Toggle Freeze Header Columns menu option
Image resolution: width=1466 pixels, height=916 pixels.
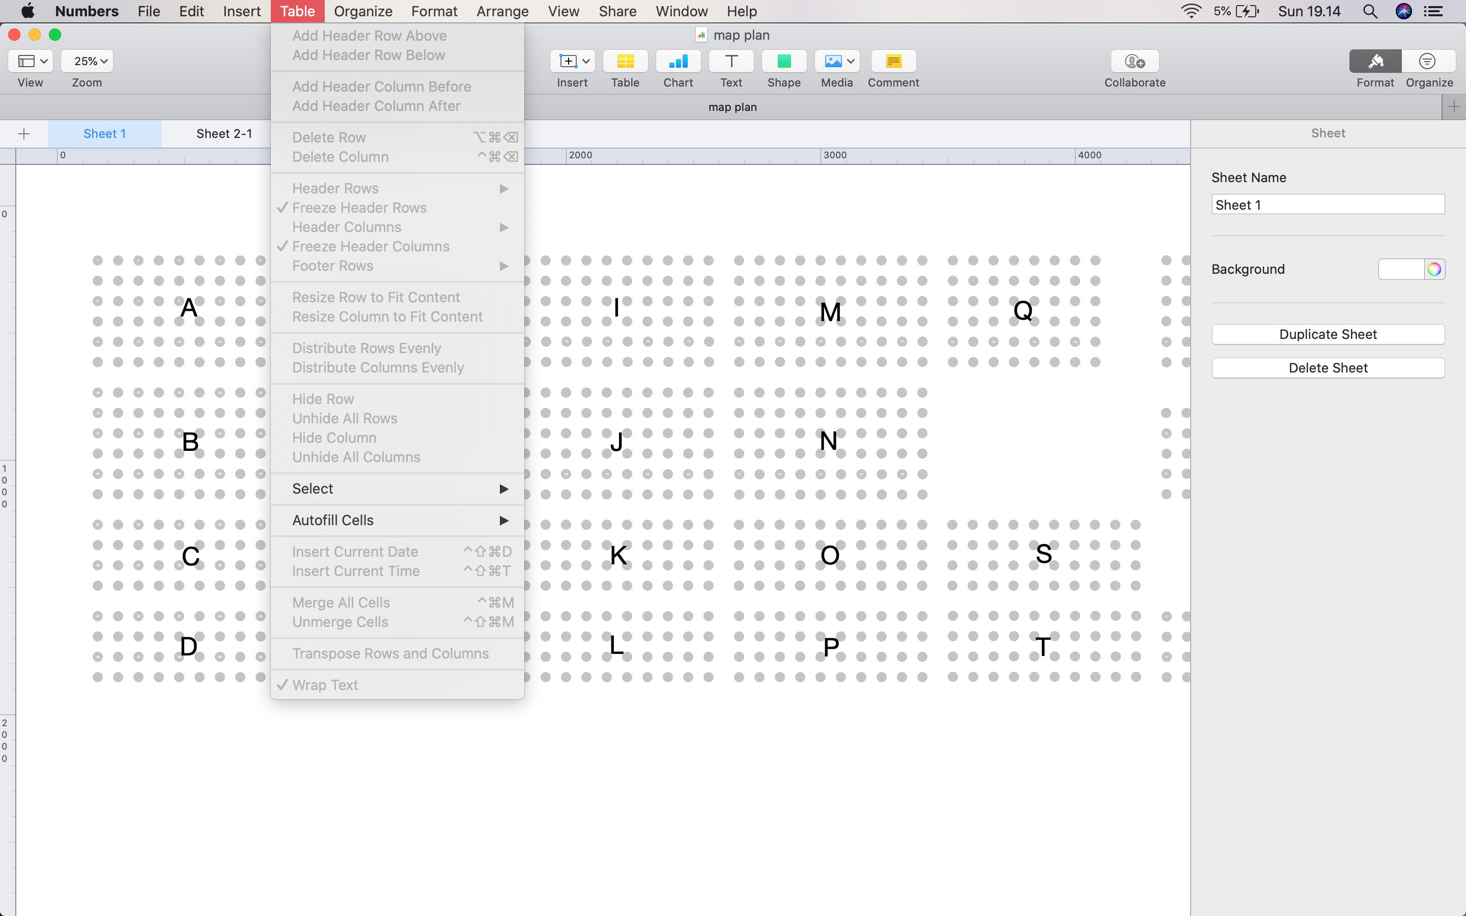click(370, 247)
